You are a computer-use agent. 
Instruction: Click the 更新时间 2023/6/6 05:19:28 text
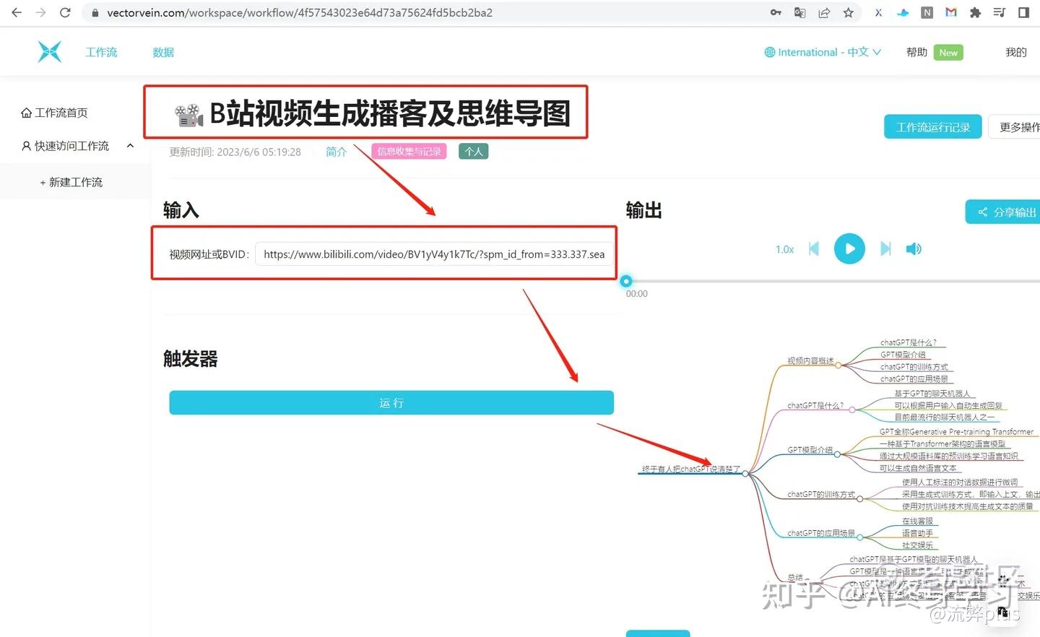pyautogui.click(x=235, y=152)
